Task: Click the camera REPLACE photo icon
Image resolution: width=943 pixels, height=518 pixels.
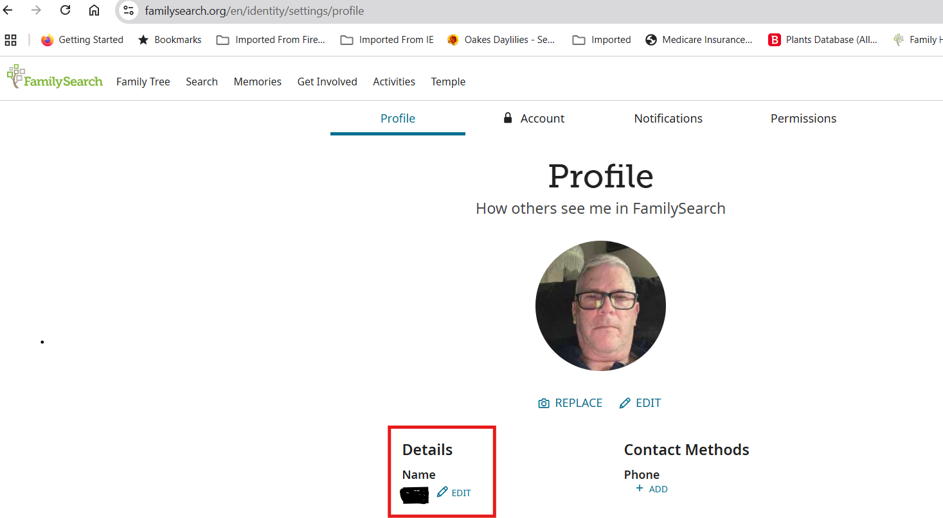Action: click(544, 403)
